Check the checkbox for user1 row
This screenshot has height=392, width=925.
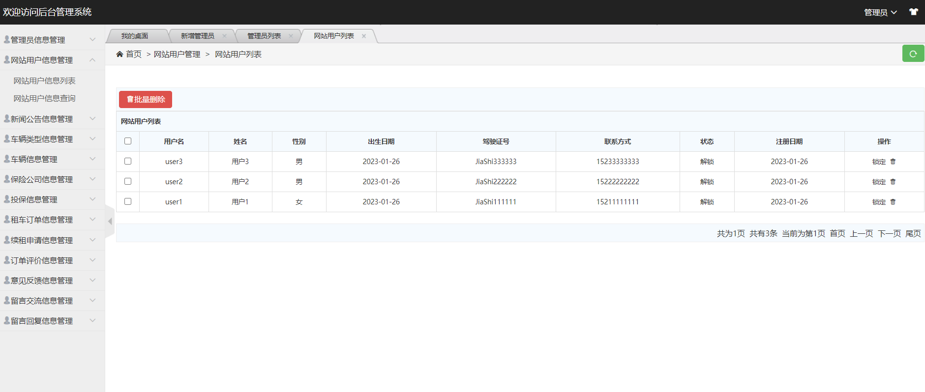[x=128, y=201]
